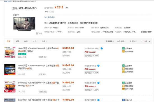The image size is (154, 102).
Task: Select the 销量 sorting tab
Action: coord(17,41)
